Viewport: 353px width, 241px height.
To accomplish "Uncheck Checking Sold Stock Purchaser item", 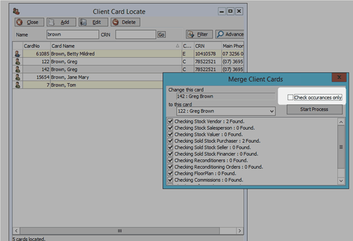I will coord(170,141).
